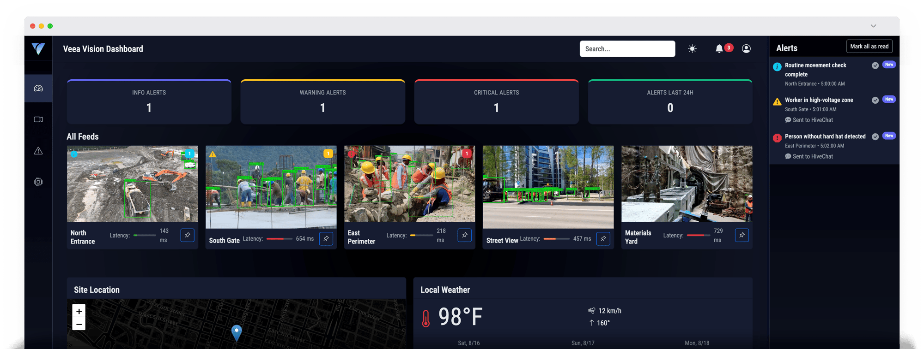
Task: Click yellow count badge on South Gate feed
Action: pos(328,154)
